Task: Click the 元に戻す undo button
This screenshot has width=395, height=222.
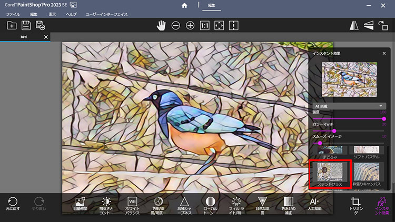Action: pos(13,205)
